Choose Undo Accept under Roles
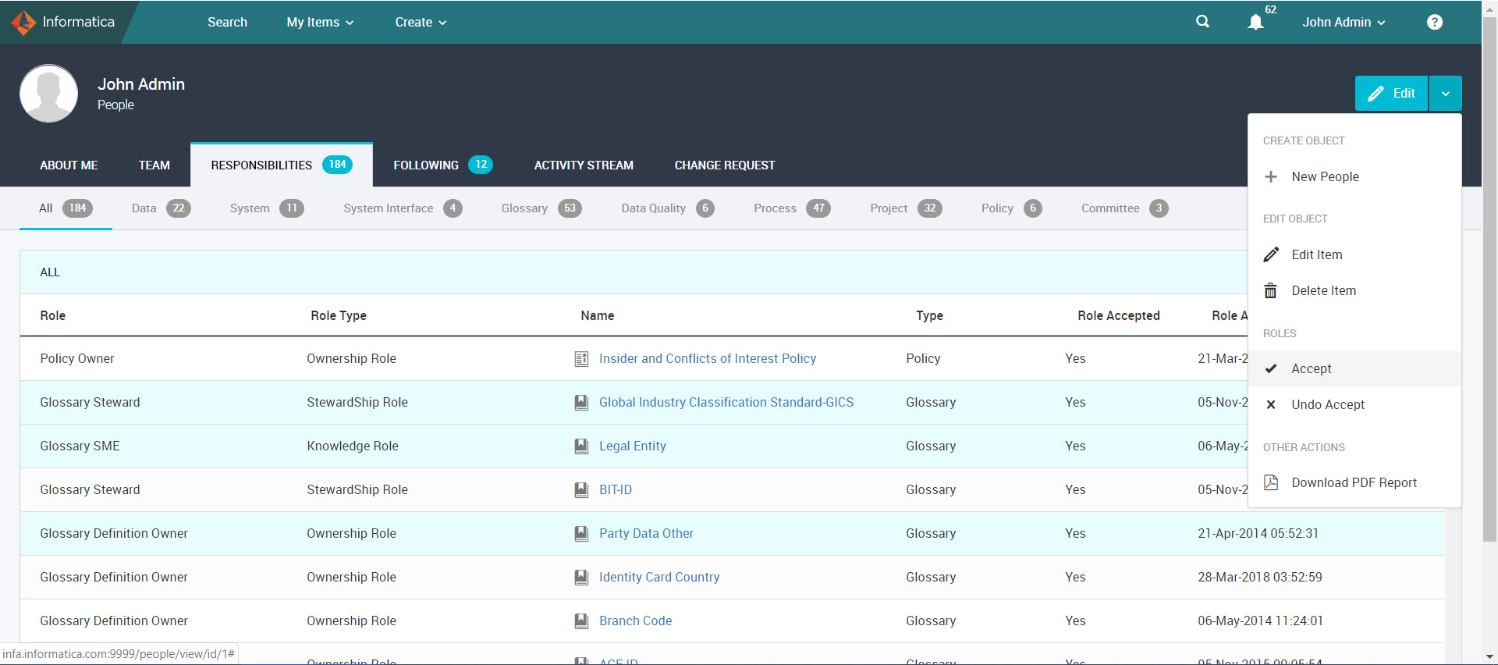Viewport: 1498px width, 665px height. tap(1354, 404)
